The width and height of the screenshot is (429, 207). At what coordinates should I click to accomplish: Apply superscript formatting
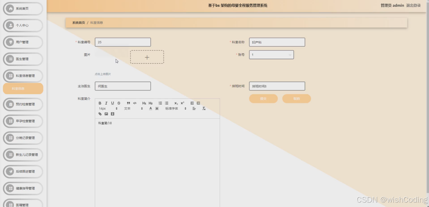[182, 103]
